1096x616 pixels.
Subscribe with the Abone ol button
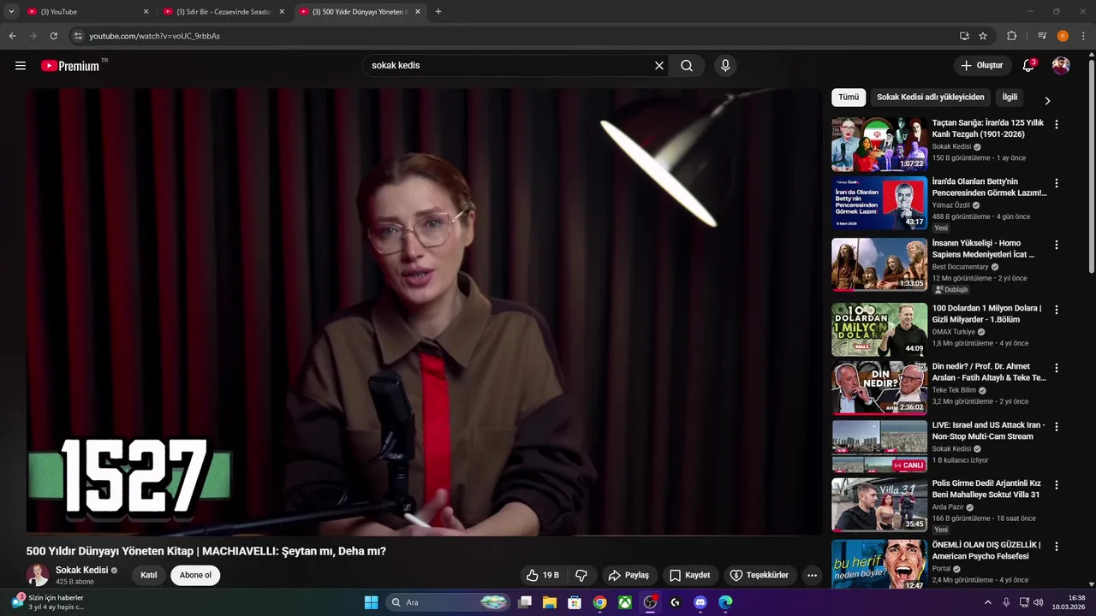tap(195, 575)
